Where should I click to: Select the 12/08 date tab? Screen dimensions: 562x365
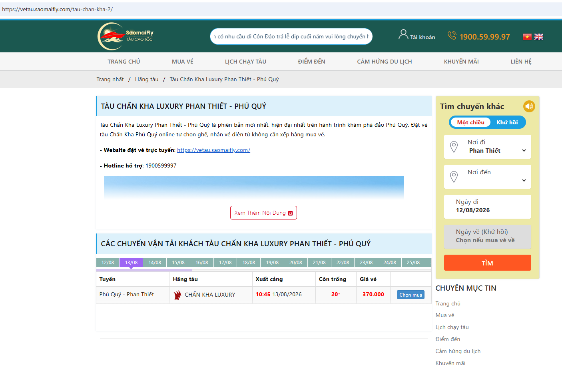click(108, 263)
